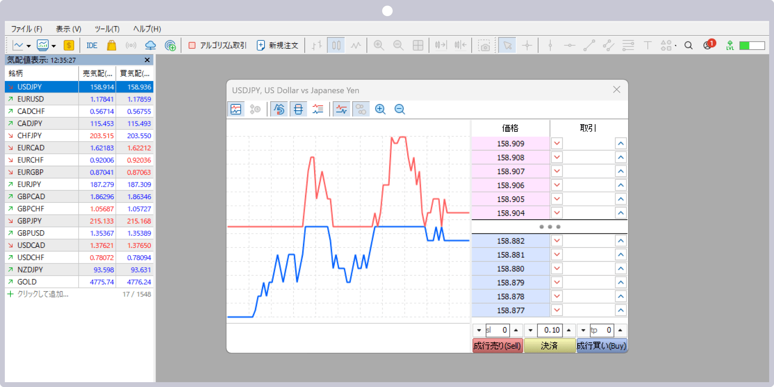
Task: Click the MQL5 cloud icon
Action: pos(150,45)
